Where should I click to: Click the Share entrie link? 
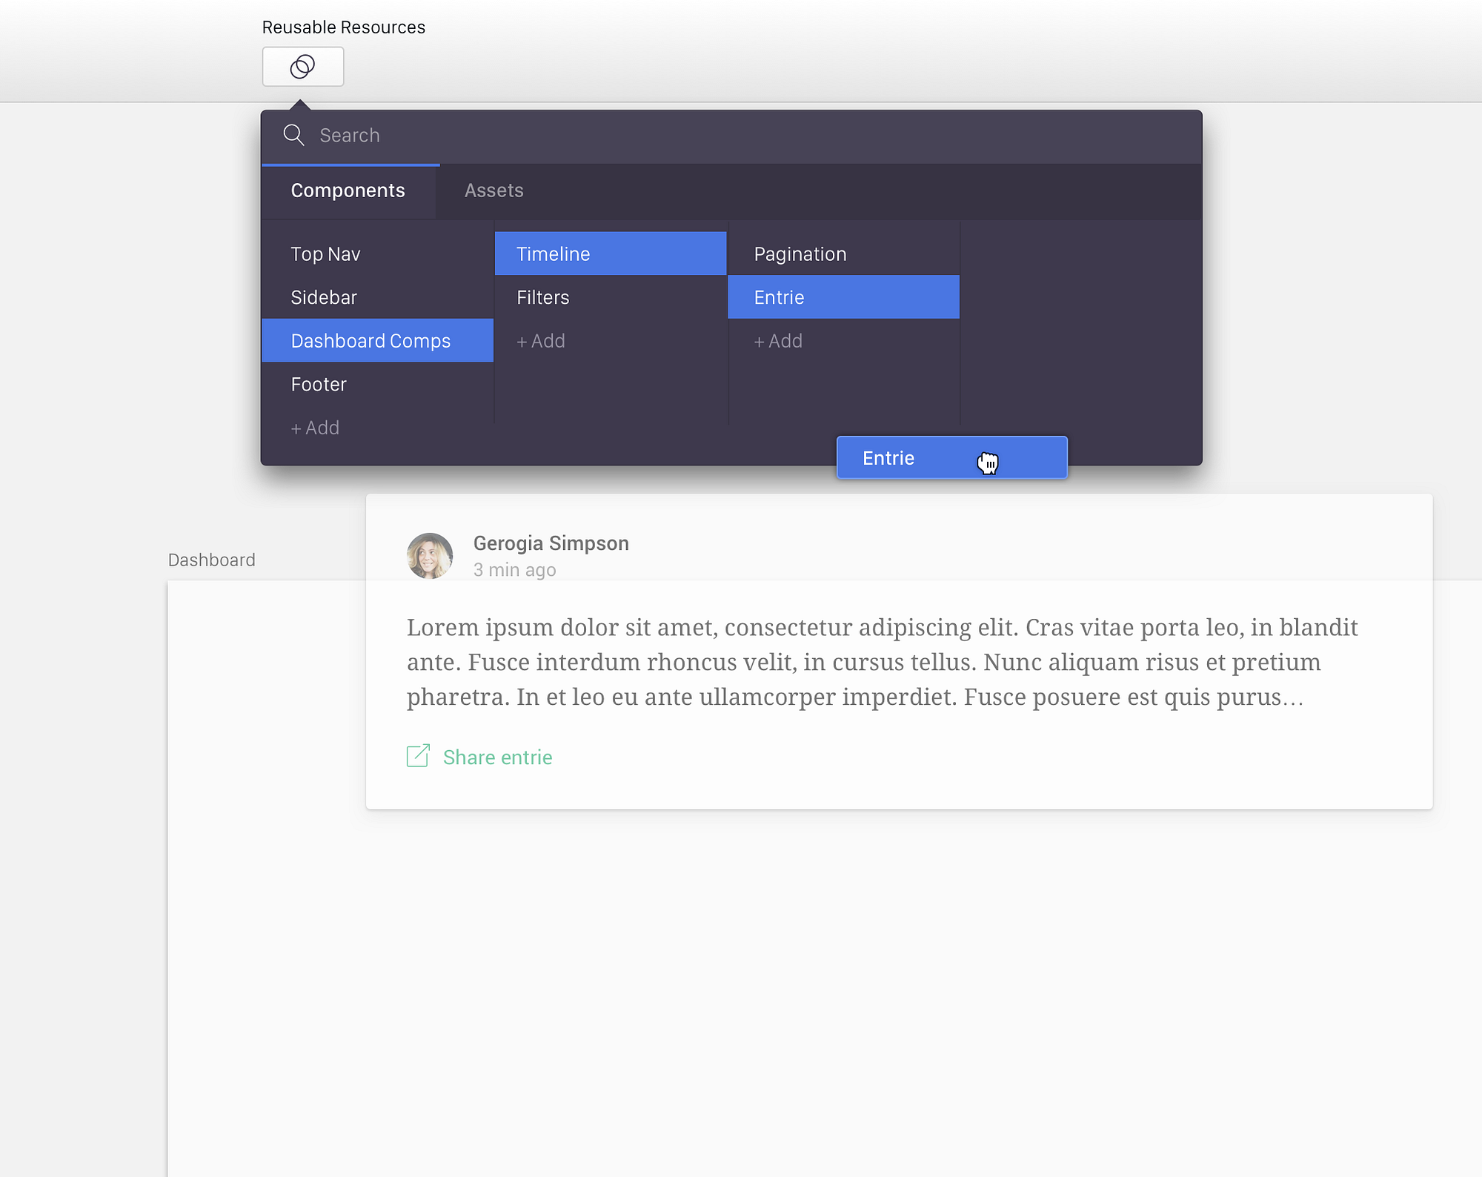click(x=497, y=757)
